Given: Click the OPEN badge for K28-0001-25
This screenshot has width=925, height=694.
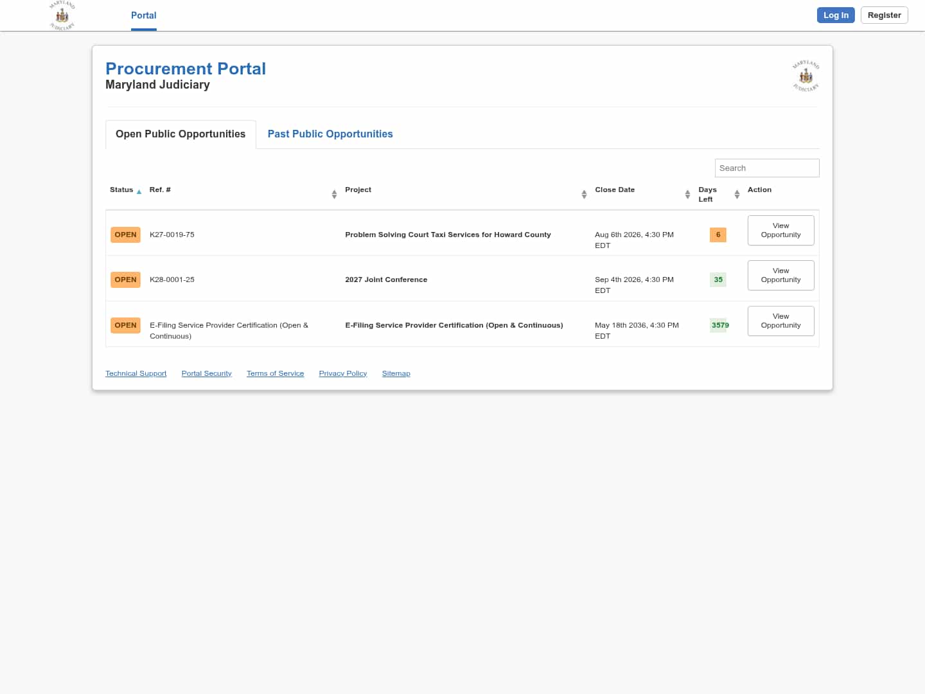Looking at the screenshot, I should pyautogui.click(x=125, y=280).
